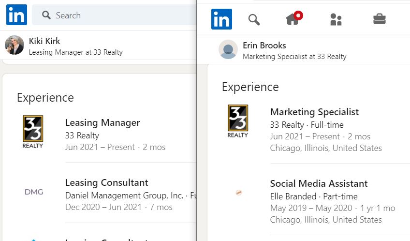The height and width of the screenshot is (241, 410).
Task: Click Daniel Management Group, Inc. company text
Action: point(124,196)
